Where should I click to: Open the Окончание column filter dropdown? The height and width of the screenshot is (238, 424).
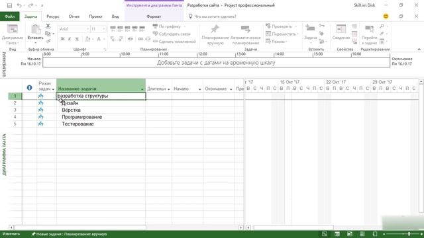pyautogui.click(x=231, y=89)
